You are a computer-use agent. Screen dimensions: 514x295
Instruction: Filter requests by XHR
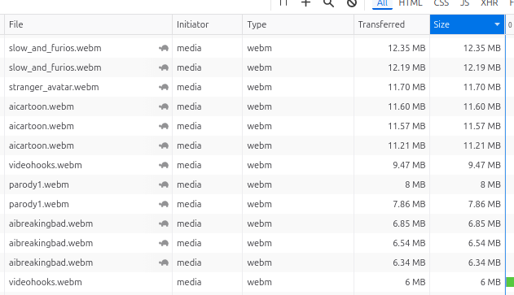[x=489, y=3]
